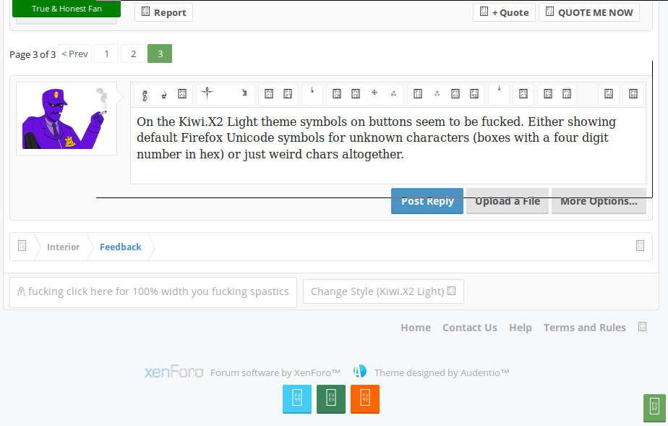Click the Audentio logo icon
The image size is (668, 426).
click(x=359, y=371)
